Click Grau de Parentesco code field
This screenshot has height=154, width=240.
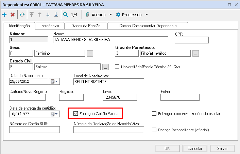(127, 53)
